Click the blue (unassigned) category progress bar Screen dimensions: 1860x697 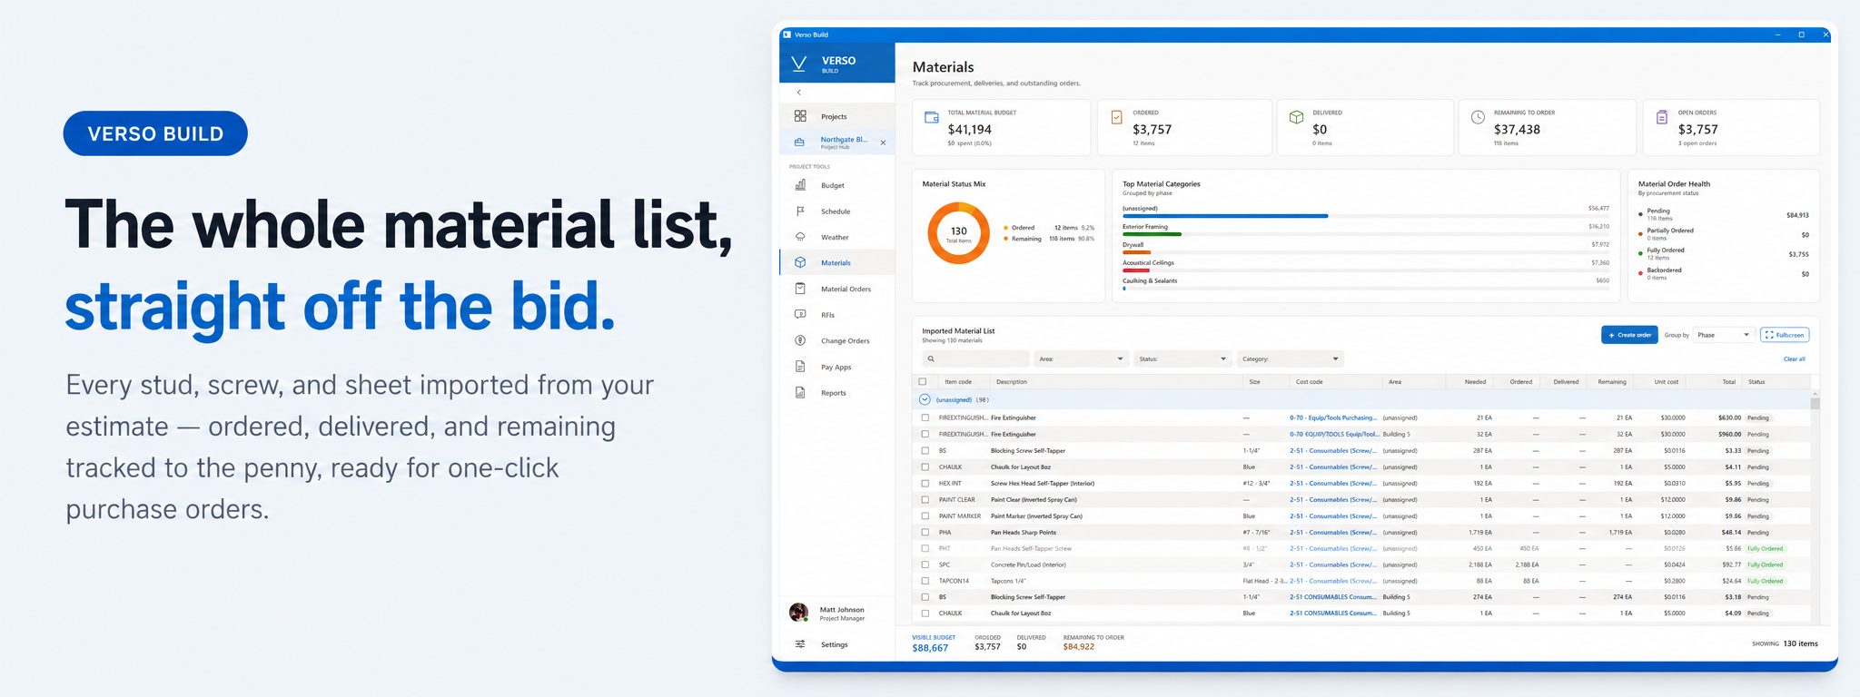1225,216
